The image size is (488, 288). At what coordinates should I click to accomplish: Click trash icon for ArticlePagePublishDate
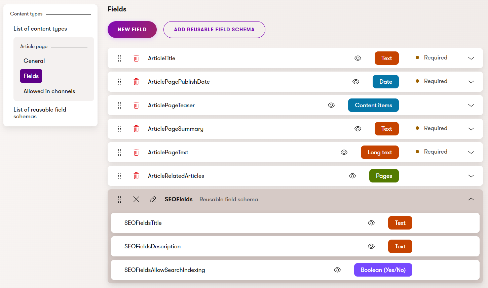pyautogui.click(x=136, y=82)
